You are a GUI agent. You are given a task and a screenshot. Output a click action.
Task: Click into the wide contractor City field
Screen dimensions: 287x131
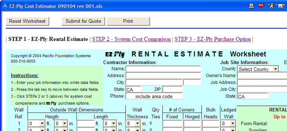[x=154, y=82]
